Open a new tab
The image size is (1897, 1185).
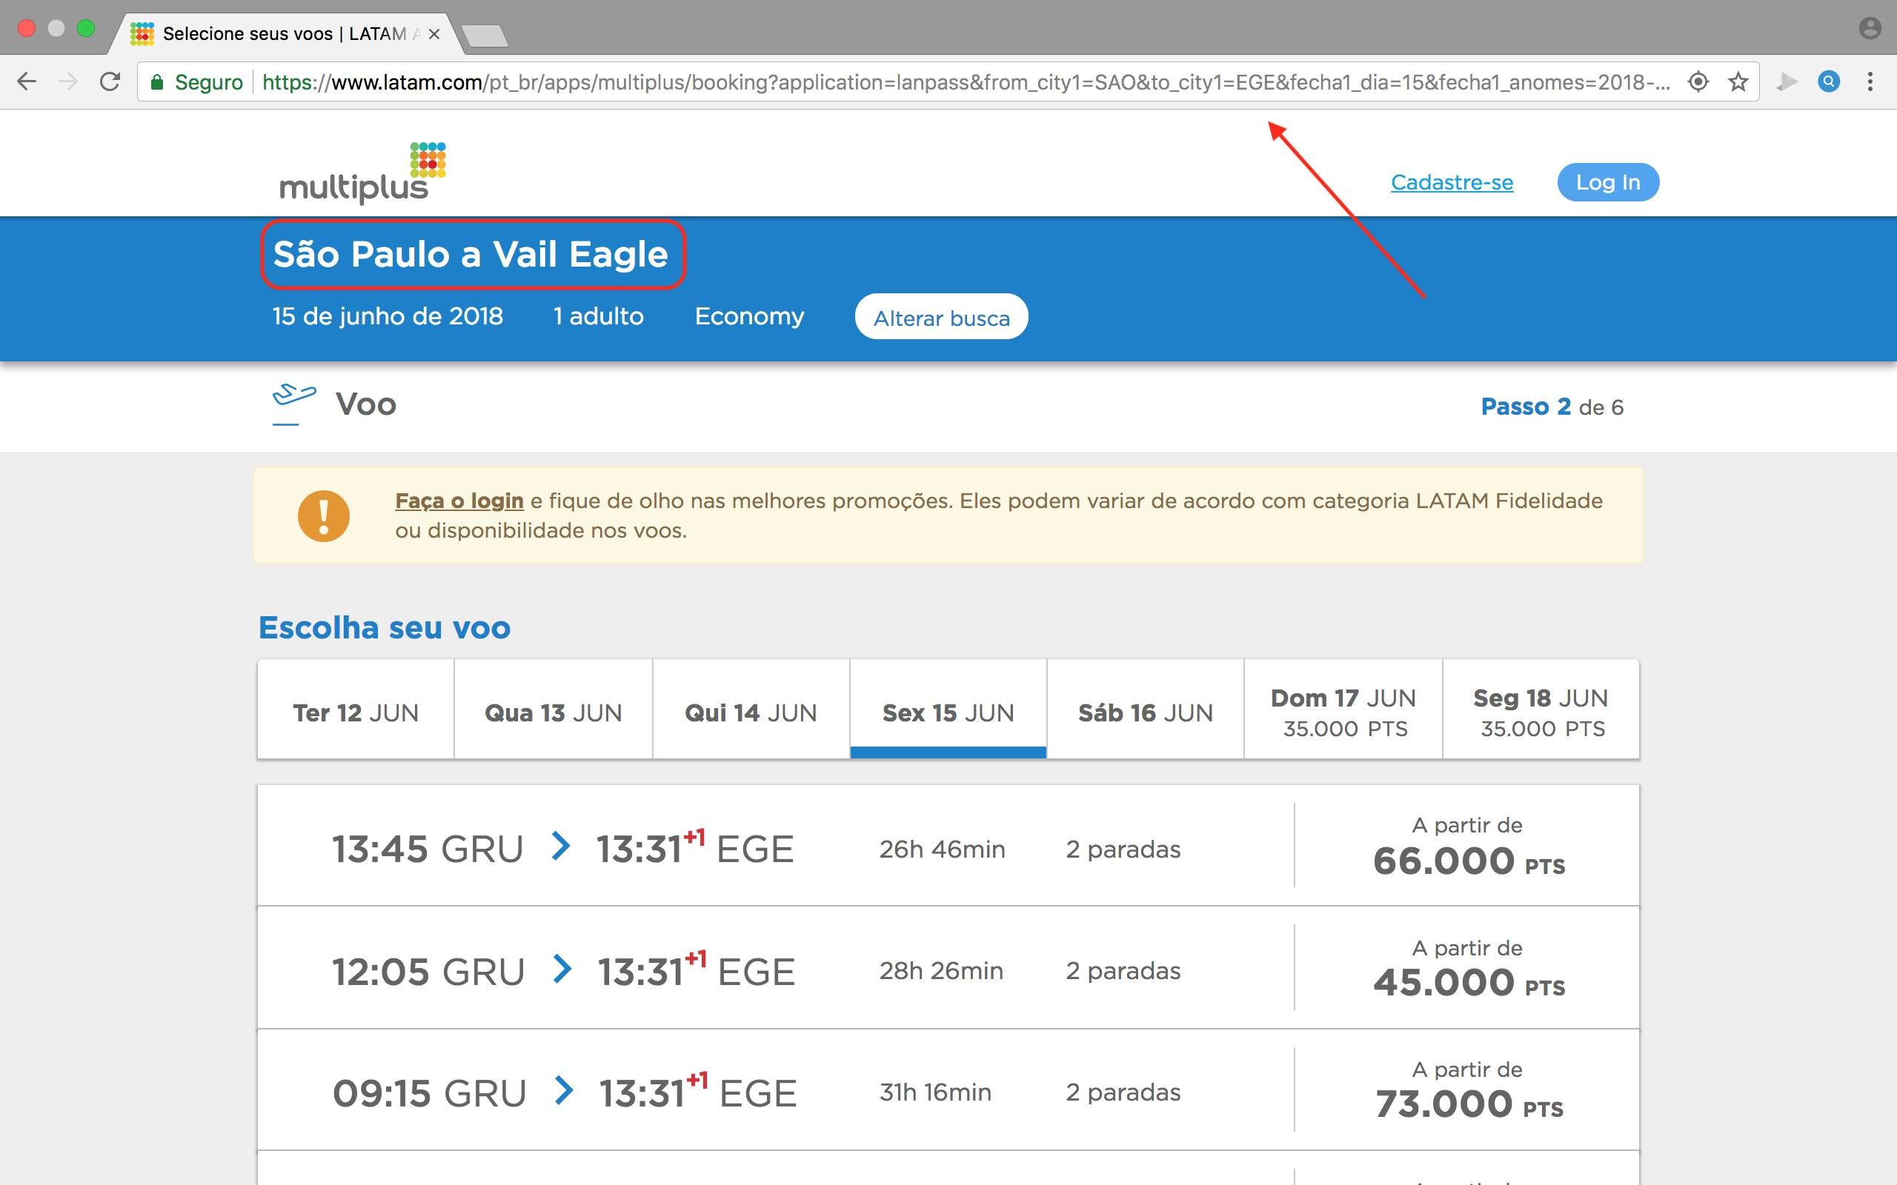(485, 36)
